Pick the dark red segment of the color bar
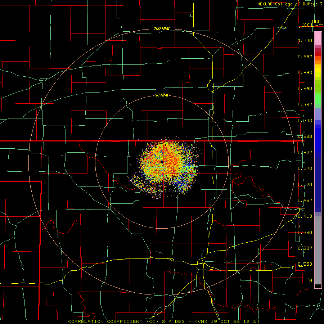Viewport: 324px width, 324px height. [318, 54]
